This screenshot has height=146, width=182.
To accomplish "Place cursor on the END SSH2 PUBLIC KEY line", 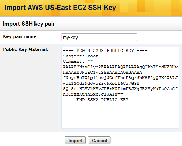I will click(102, 100).
